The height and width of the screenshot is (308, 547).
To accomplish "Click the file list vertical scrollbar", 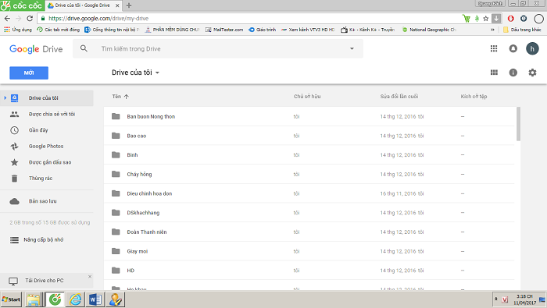I will click(x=518, y=124).
